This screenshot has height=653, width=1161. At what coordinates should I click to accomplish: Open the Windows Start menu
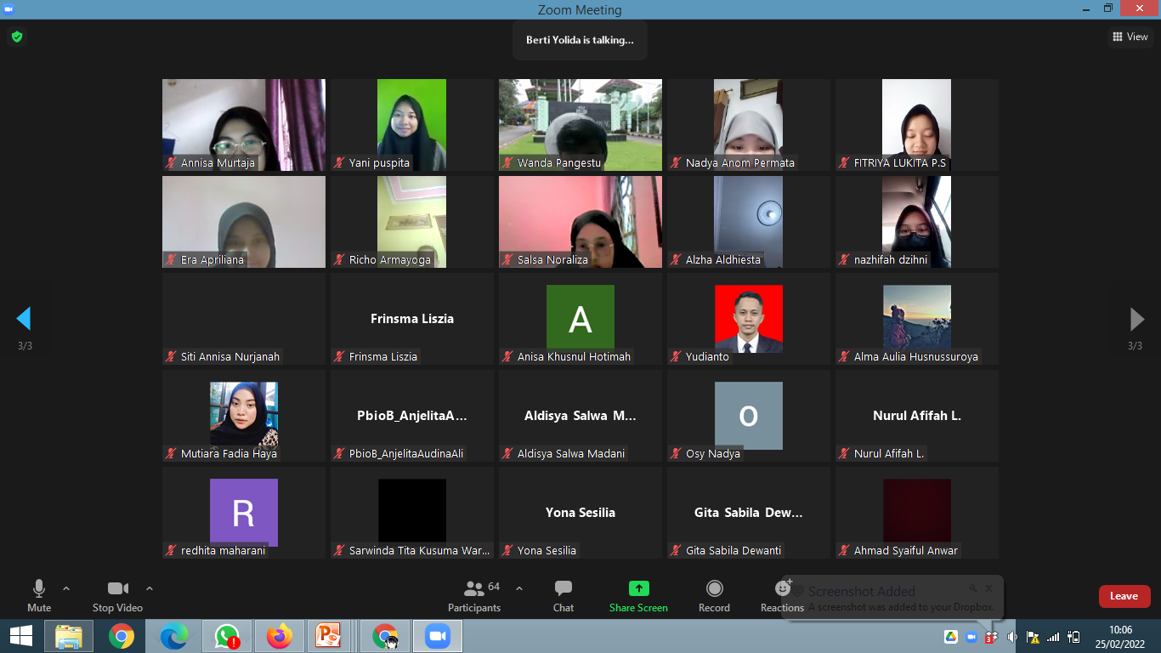[x=20, y=636]
